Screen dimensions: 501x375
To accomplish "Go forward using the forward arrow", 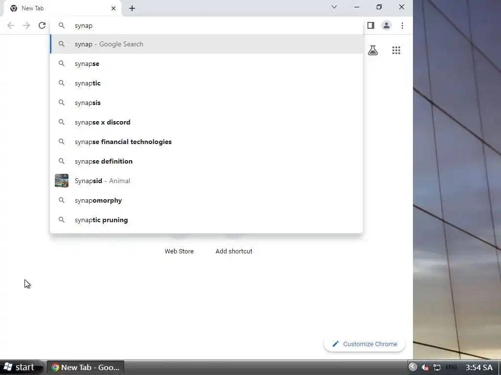I will (x=26, y=25).
